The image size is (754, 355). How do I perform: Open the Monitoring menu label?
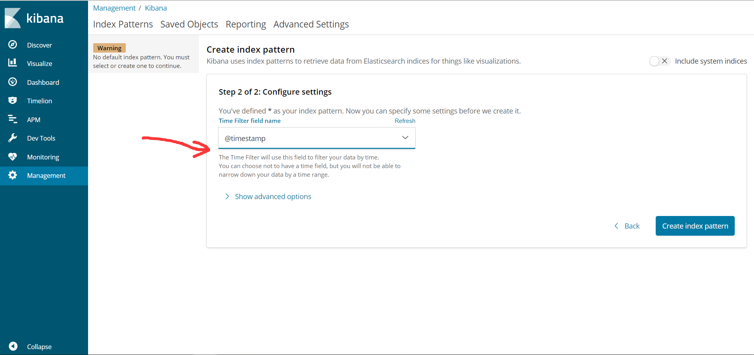click(x=43, y=157)
